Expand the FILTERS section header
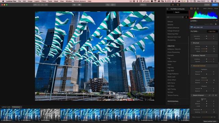The width and height of the screenshot is (219, 123). [195, 31]
